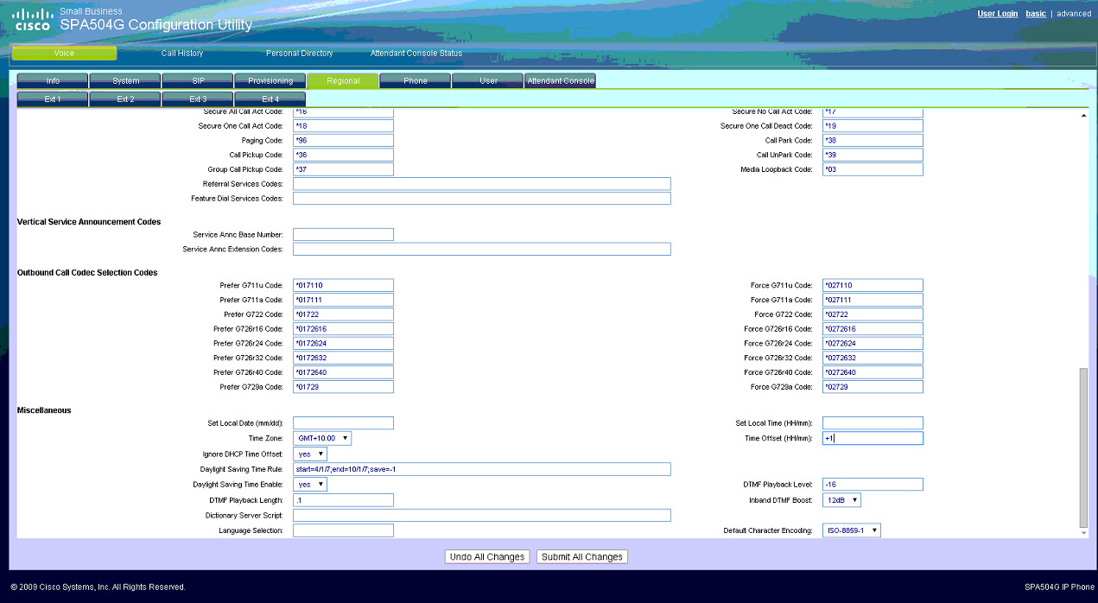Viewport: 1098px width, 603px height.
Task: Select the Ext 4 tab
Action: pyautogui.click(x=270, y=99)
